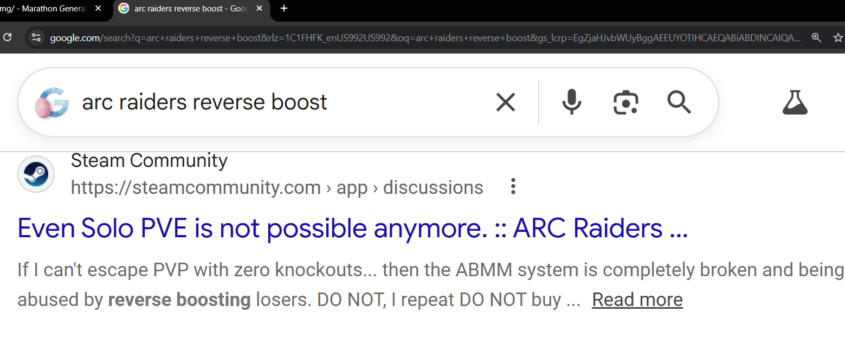Viewport: 845px width, 351px height.
Task: Start voice search with the microphone icon
Action: [x=571, y=102]
